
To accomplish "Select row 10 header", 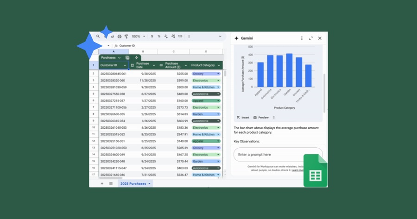I will point(94,128).
